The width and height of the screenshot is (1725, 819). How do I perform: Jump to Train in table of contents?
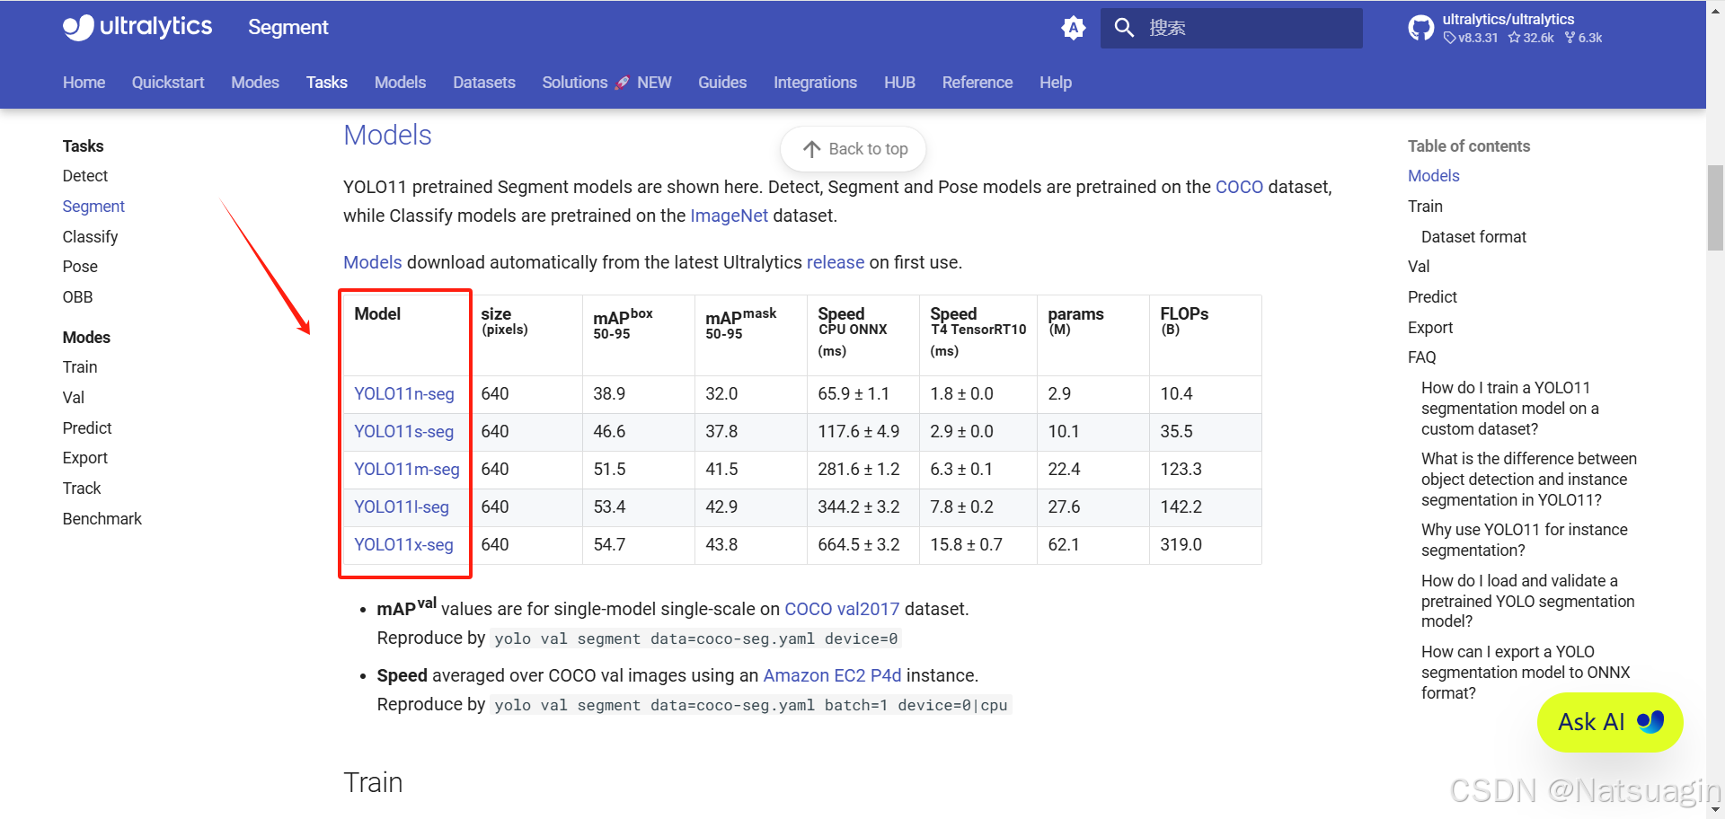point(1425,207)
